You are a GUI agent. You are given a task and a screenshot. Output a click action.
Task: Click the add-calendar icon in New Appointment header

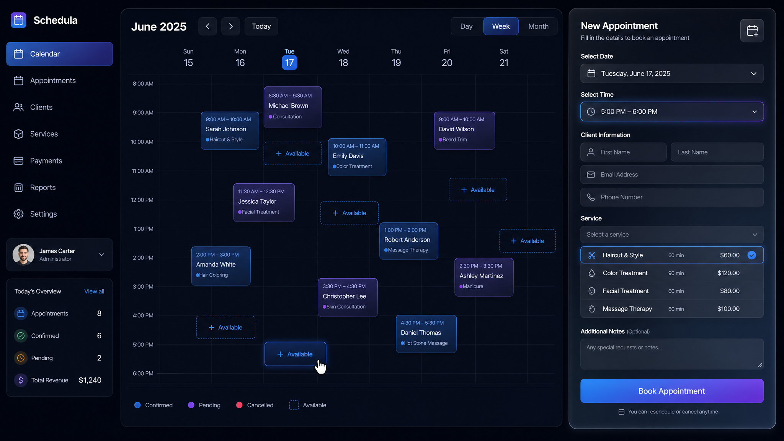pos(752,31)
